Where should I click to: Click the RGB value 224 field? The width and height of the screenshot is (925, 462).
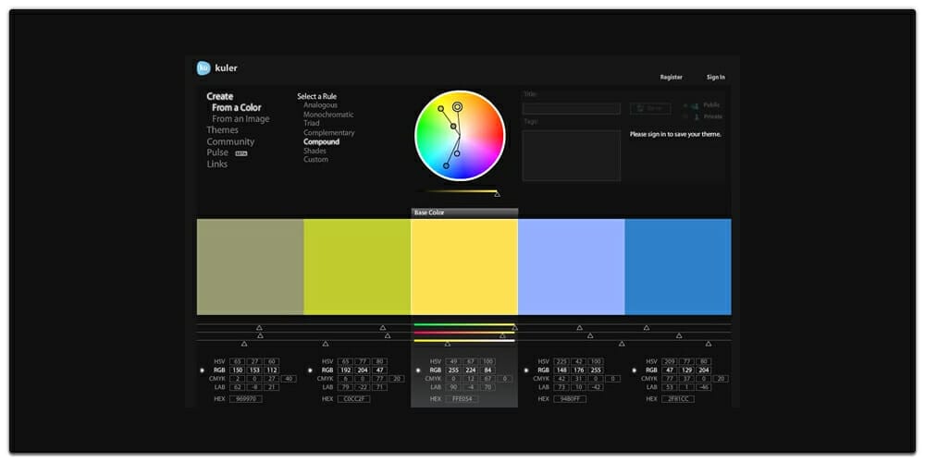point(471,371)
